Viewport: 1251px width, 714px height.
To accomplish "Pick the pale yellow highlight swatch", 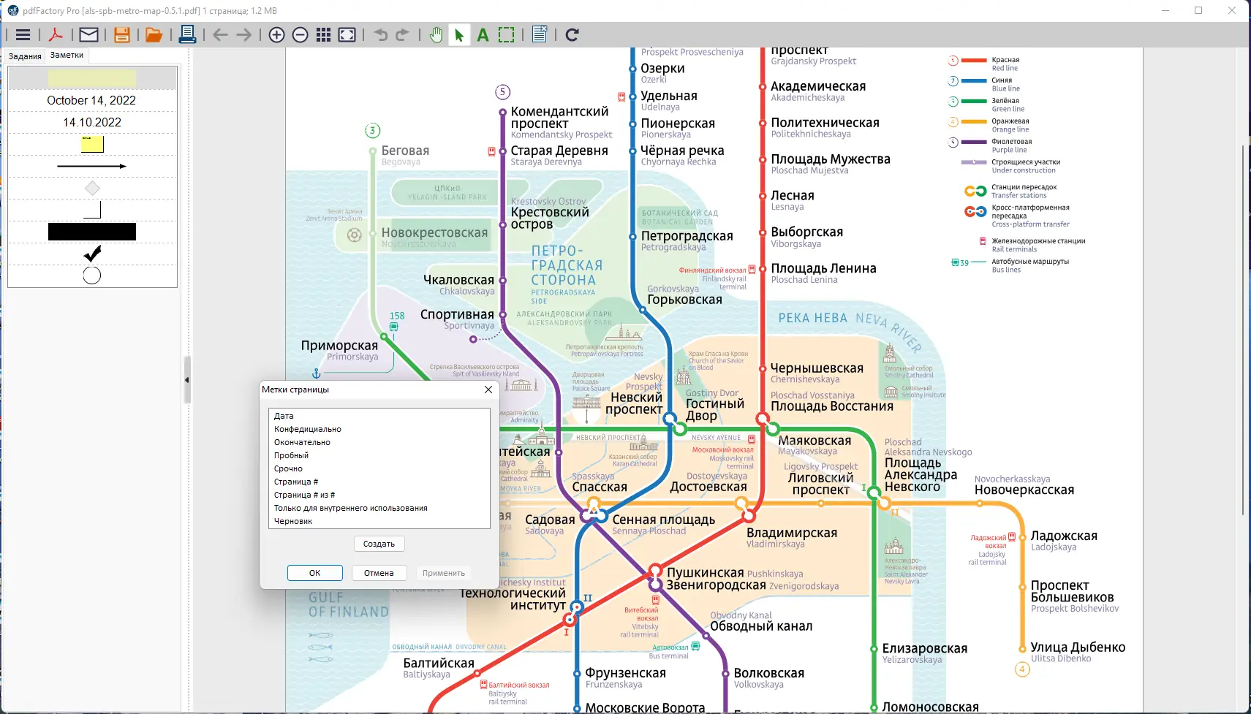I will point(92,78).
